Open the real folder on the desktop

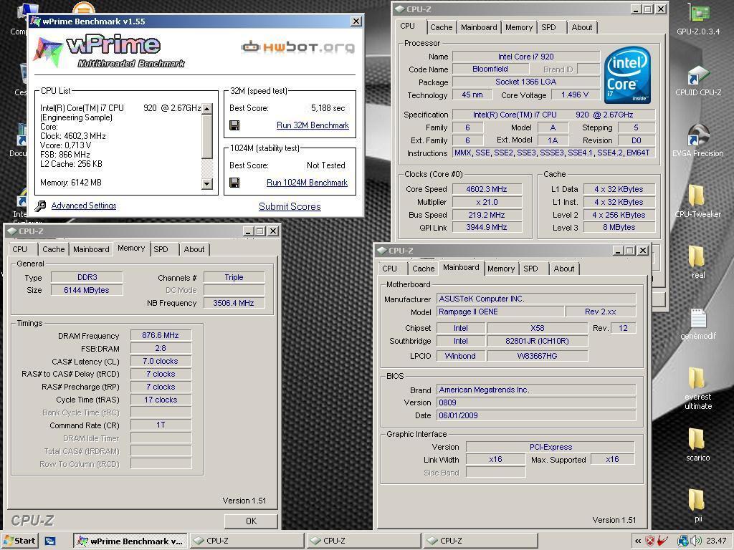tap(698, 261)
